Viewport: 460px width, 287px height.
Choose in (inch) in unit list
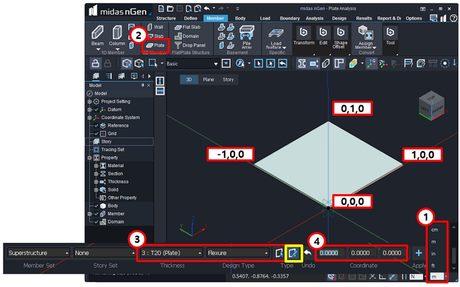pos(434,254)
